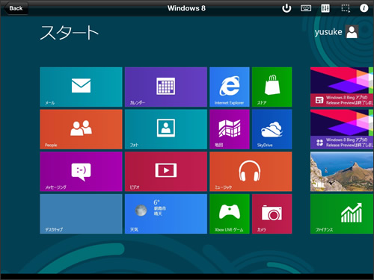The image size is (374, 280).
Task: Launch Internet Explorer tile
Action: click(x=230, y=87)
